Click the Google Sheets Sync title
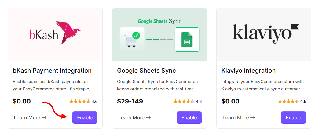 tap(146, 71)
